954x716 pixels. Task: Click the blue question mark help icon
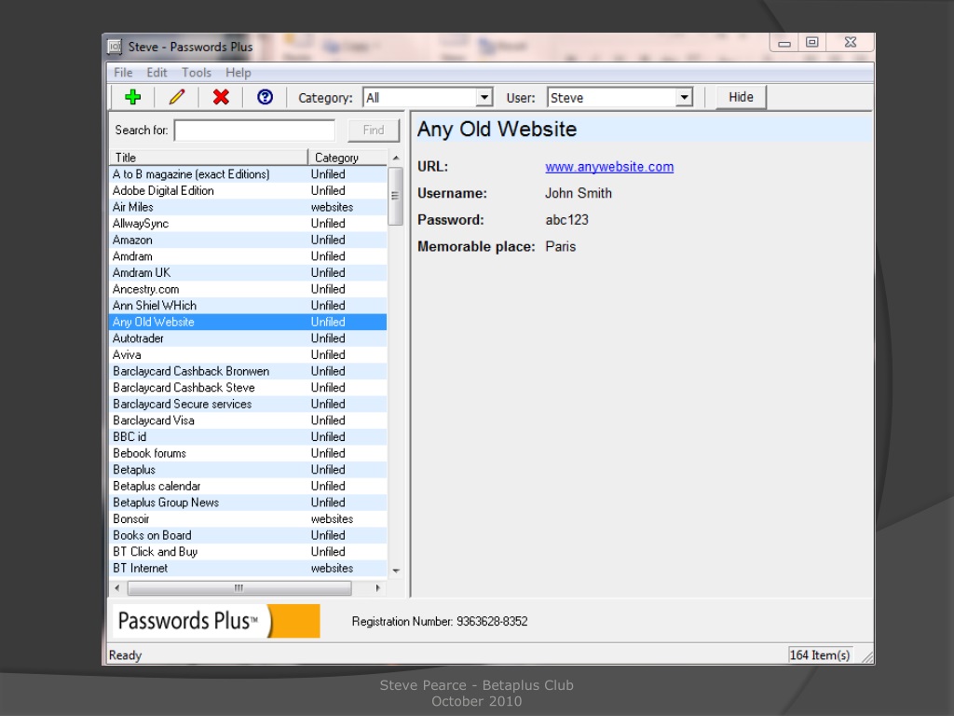[265, 97]
